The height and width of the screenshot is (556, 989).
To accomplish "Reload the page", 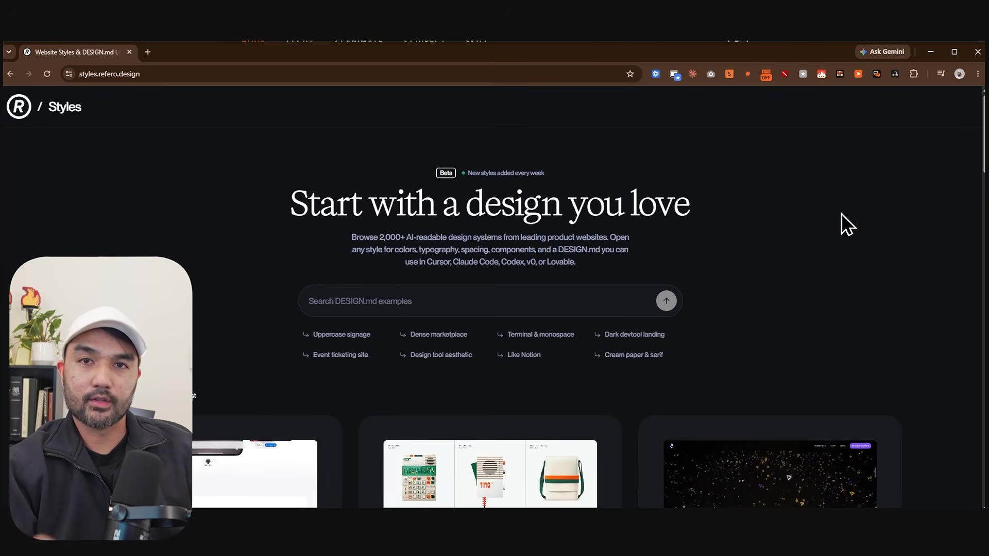I will coord(47,74).
